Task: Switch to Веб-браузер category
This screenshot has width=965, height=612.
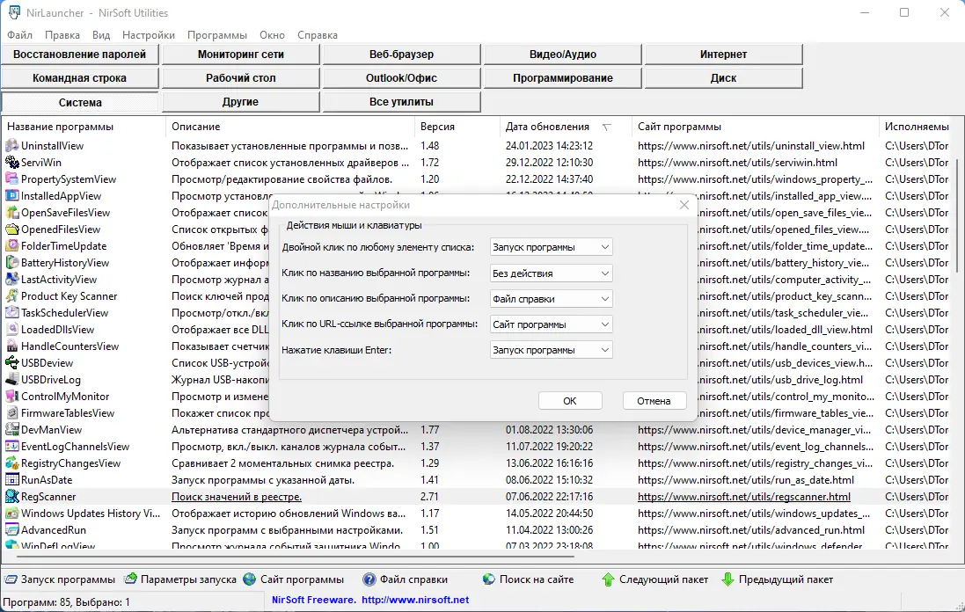Action: pyautogui.click(x=401, y=55)
